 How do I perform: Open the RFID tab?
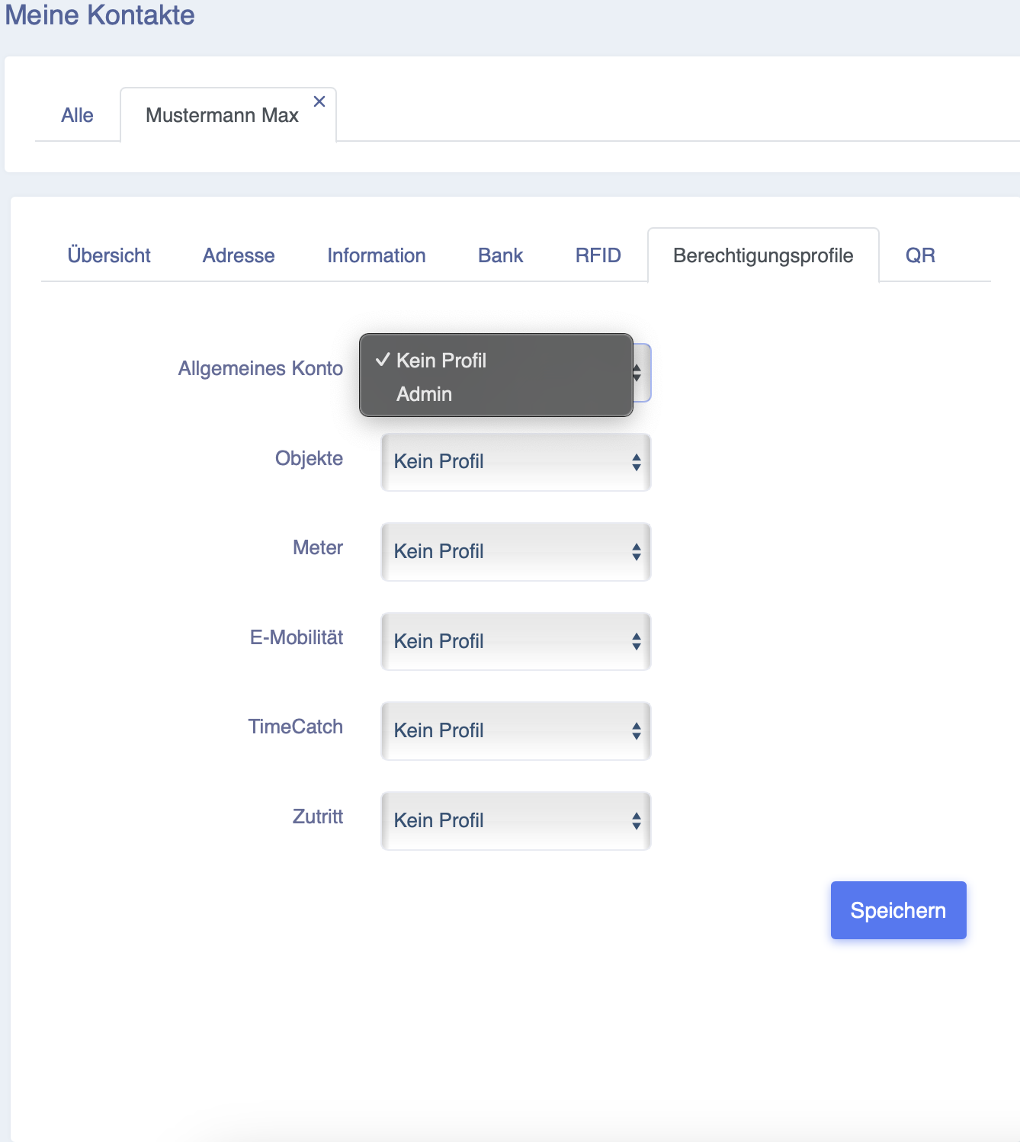(x=598, y=255)
